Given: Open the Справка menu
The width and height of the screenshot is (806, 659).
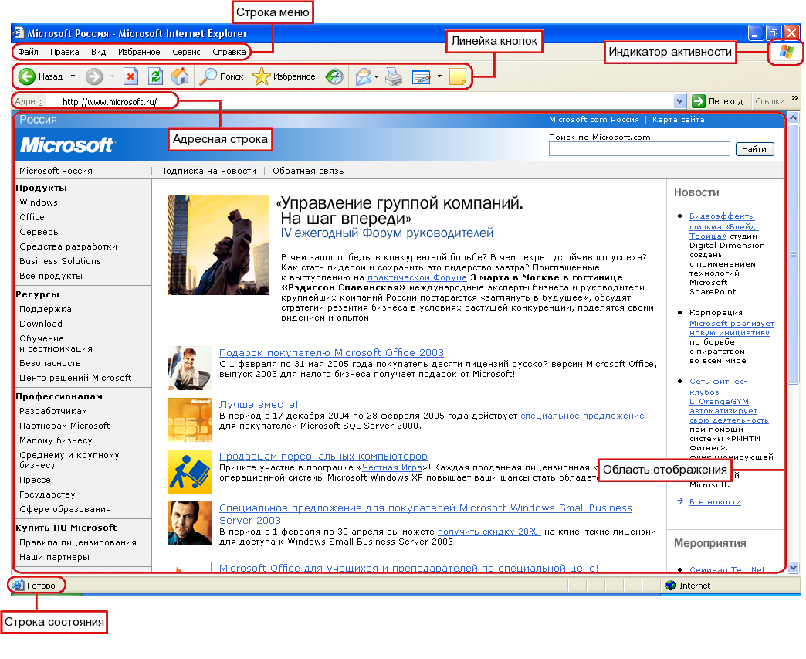Looking at the screenshot, I should (229, 52).
